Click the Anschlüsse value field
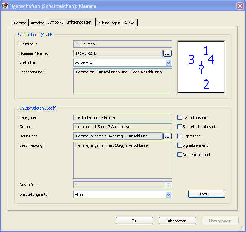The image size is (246, 232). point(119,185)
